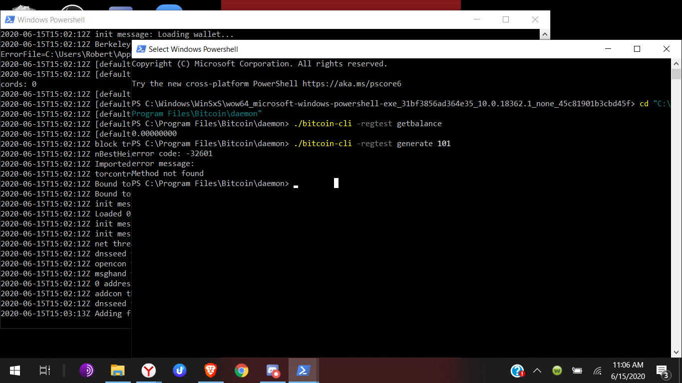Minimize the background Windows Powershell window
Image resolution: width=682 pixels, height=383 pixels.
pos(476,19)
